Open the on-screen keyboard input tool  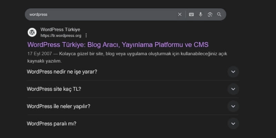click(191, 14)
